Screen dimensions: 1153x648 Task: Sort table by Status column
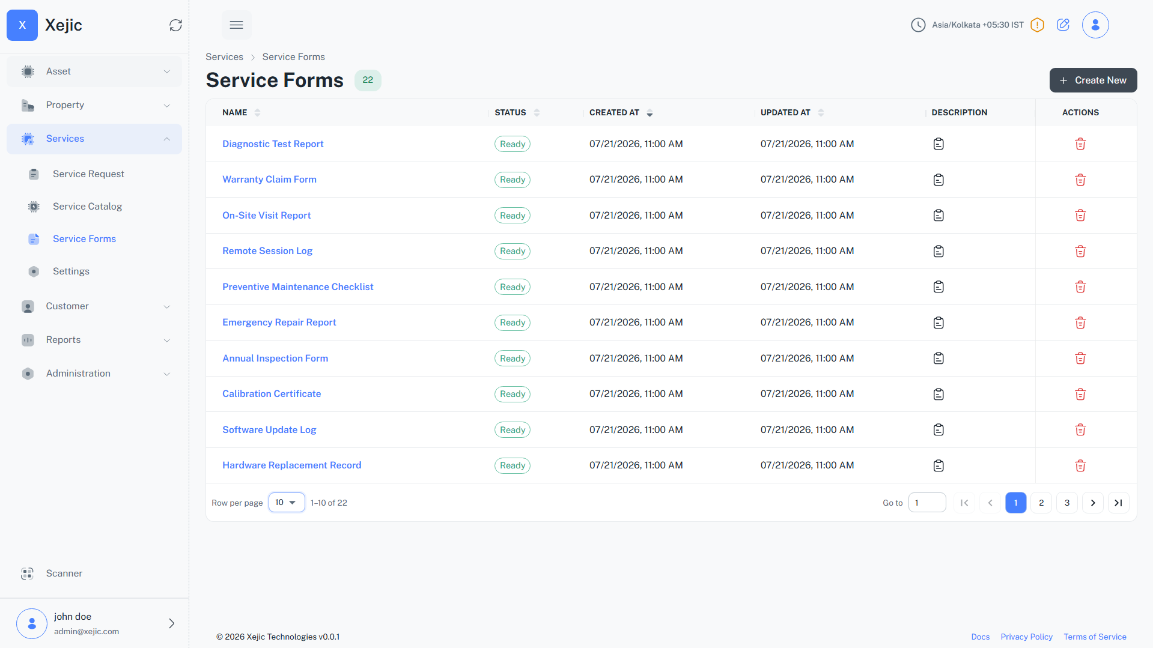click(537, 112)
